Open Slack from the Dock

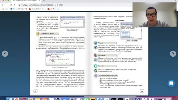coord(107,99)
